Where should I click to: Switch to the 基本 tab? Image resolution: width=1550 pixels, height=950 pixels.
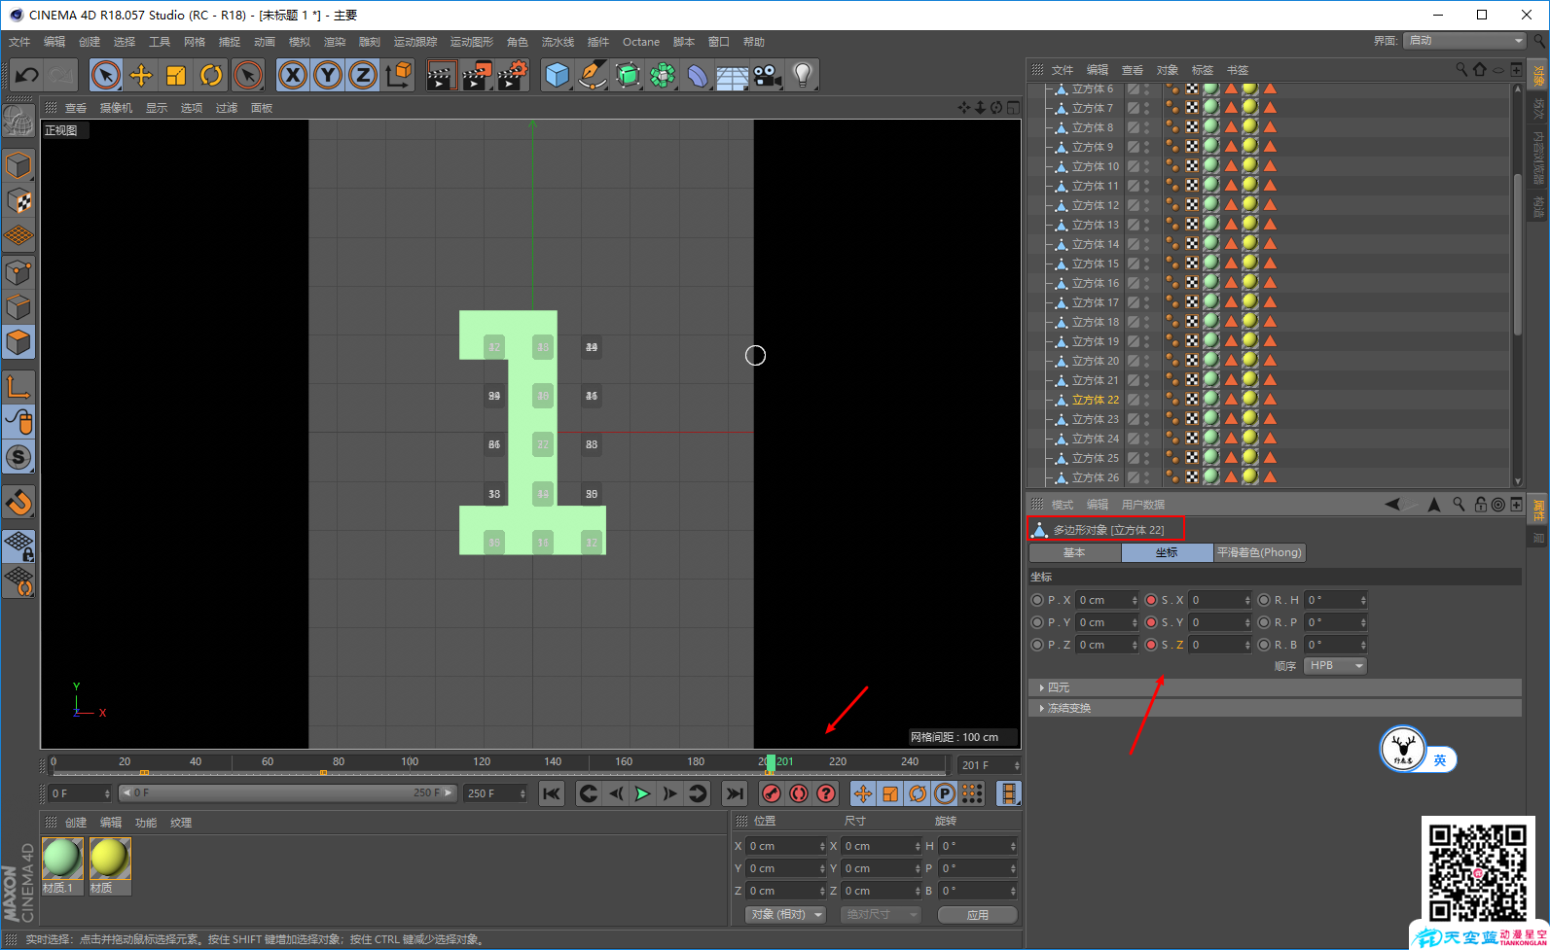pos(1074,552)
